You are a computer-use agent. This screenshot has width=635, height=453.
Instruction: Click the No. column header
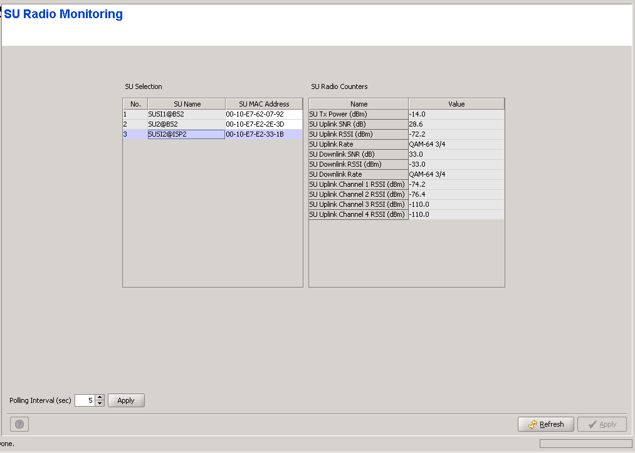135,104
